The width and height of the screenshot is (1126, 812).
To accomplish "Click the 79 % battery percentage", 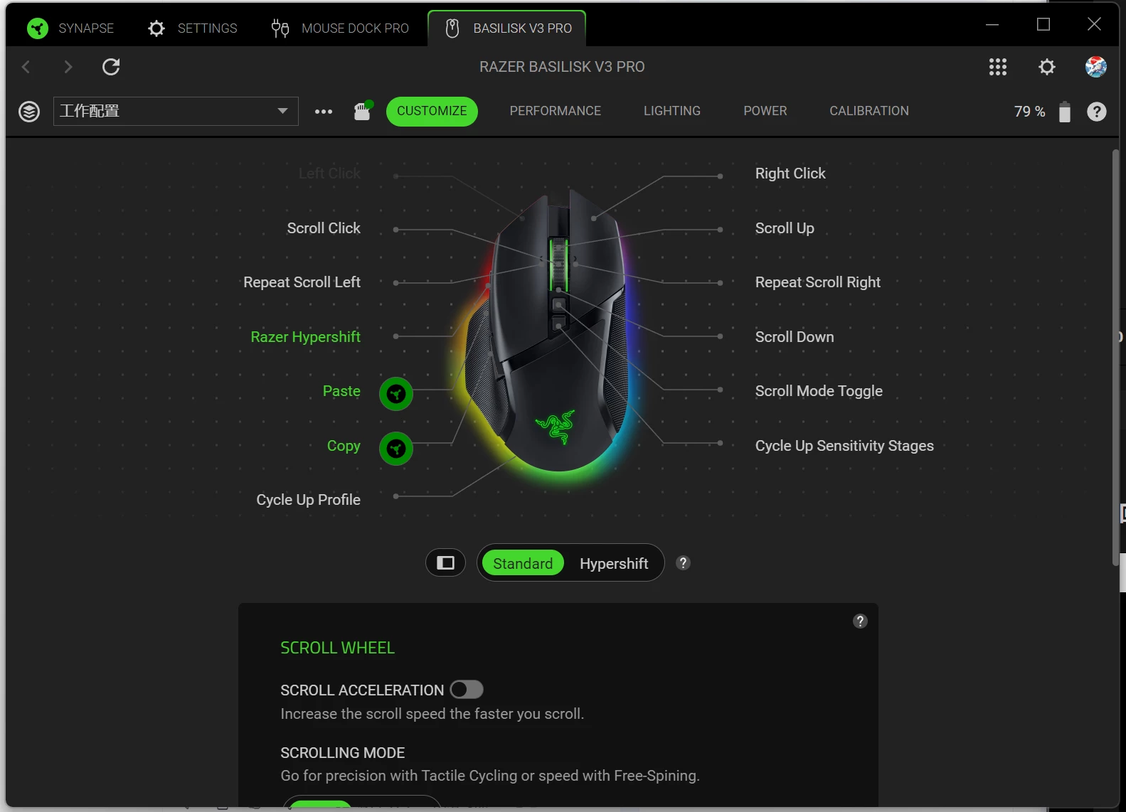I will [1029, 112].
